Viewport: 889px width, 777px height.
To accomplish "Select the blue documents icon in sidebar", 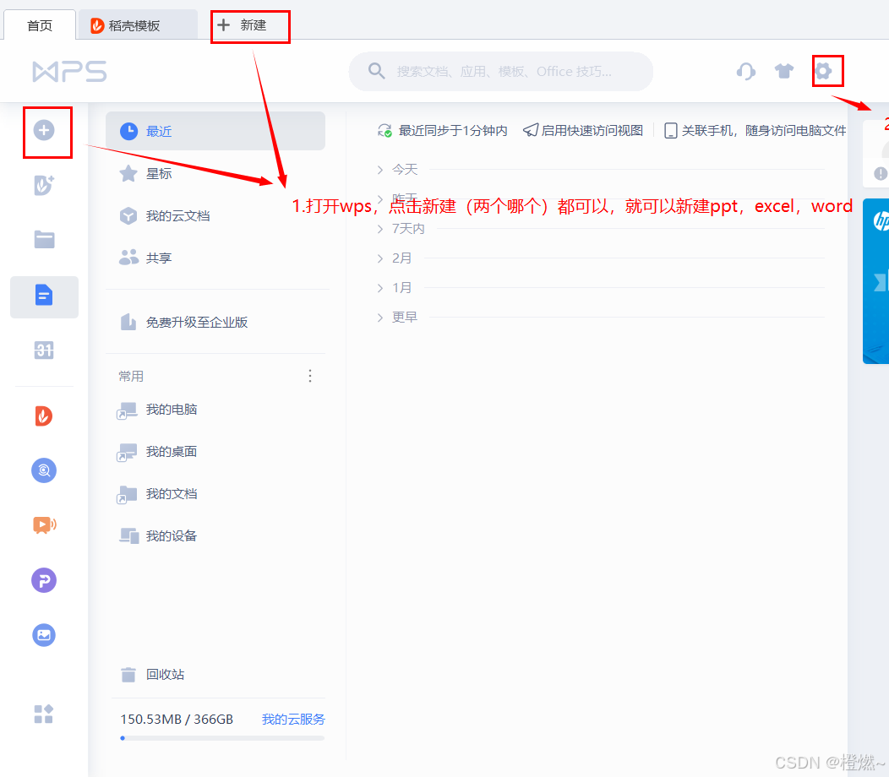I will (x=44, y=296).
